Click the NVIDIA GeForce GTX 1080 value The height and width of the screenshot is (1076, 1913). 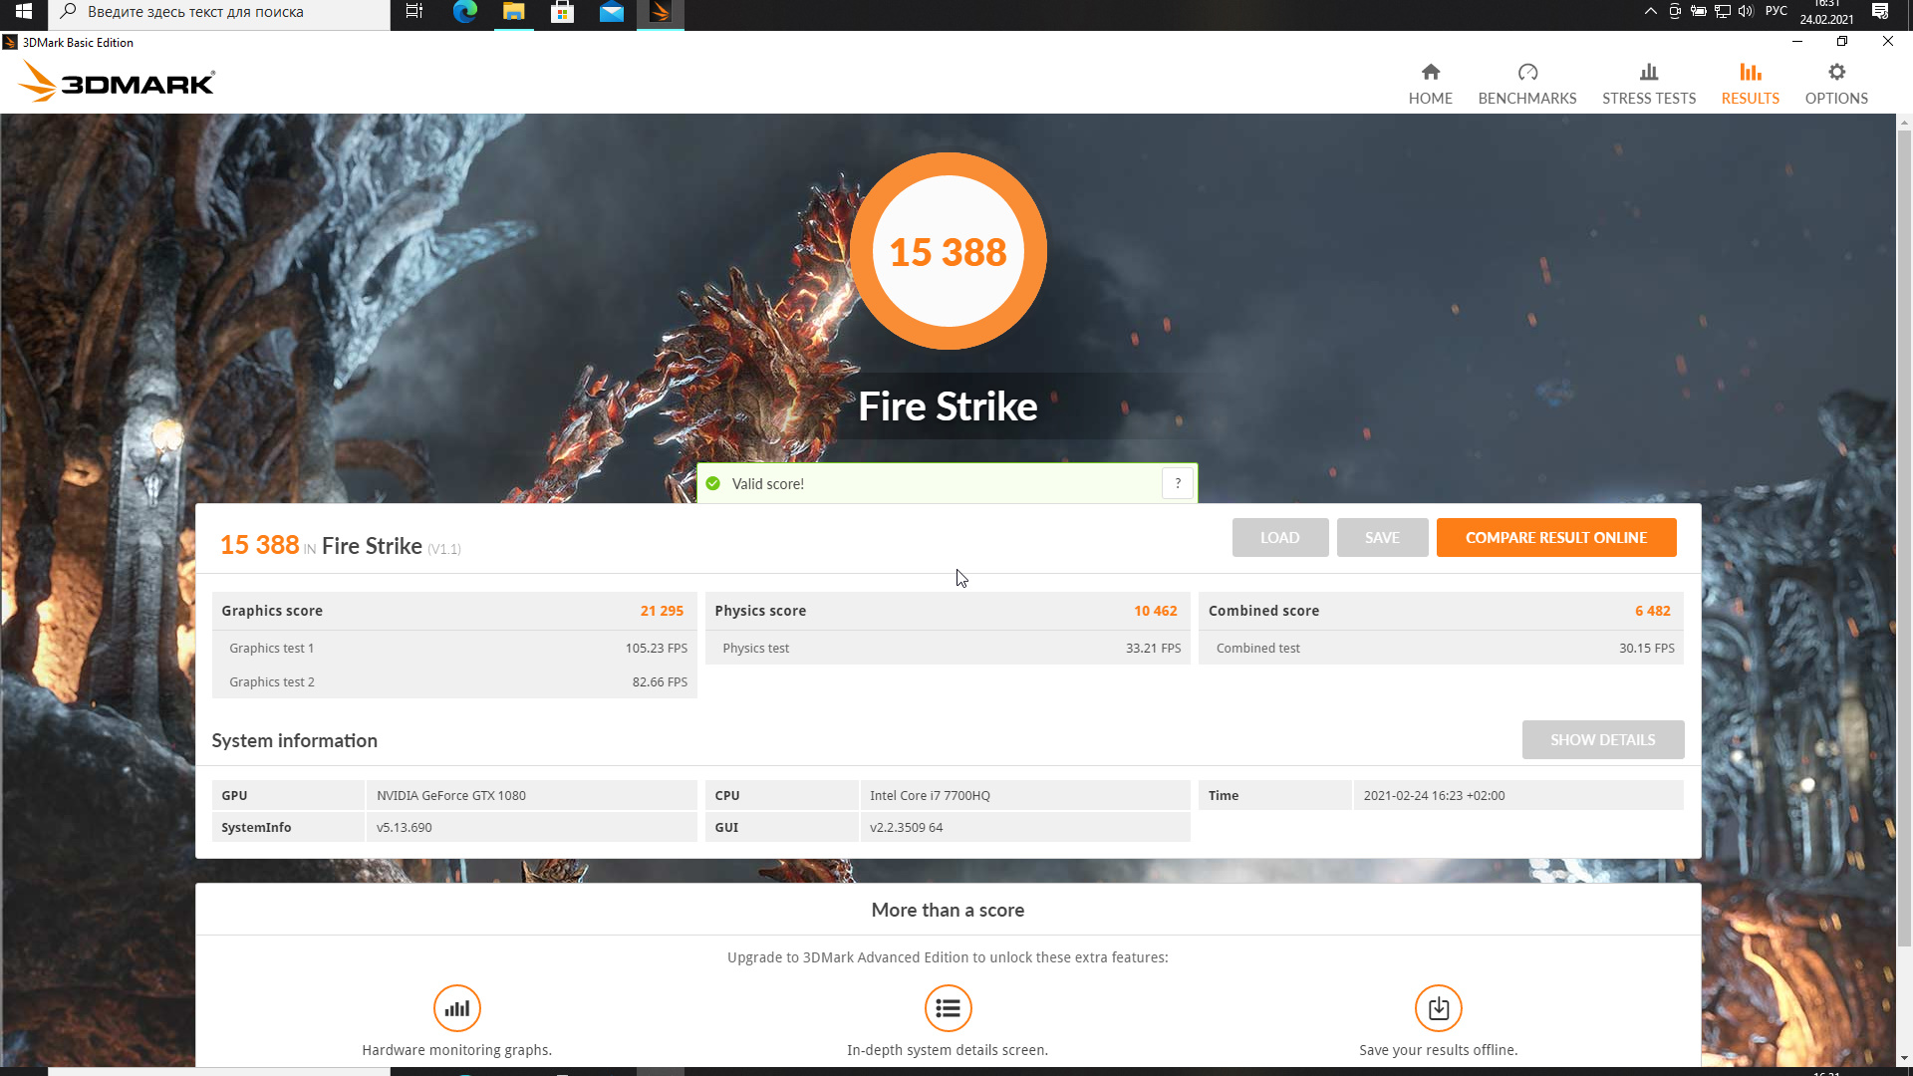[x=450, y=795]
